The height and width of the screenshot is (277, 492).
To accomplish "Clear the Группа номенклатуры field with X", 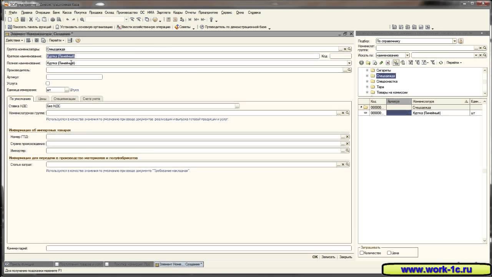I will (x=345, y=49).
